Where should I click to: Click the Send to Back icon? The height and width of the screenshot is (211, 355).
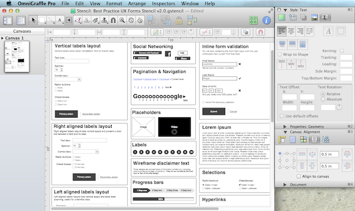click(165, 20)
